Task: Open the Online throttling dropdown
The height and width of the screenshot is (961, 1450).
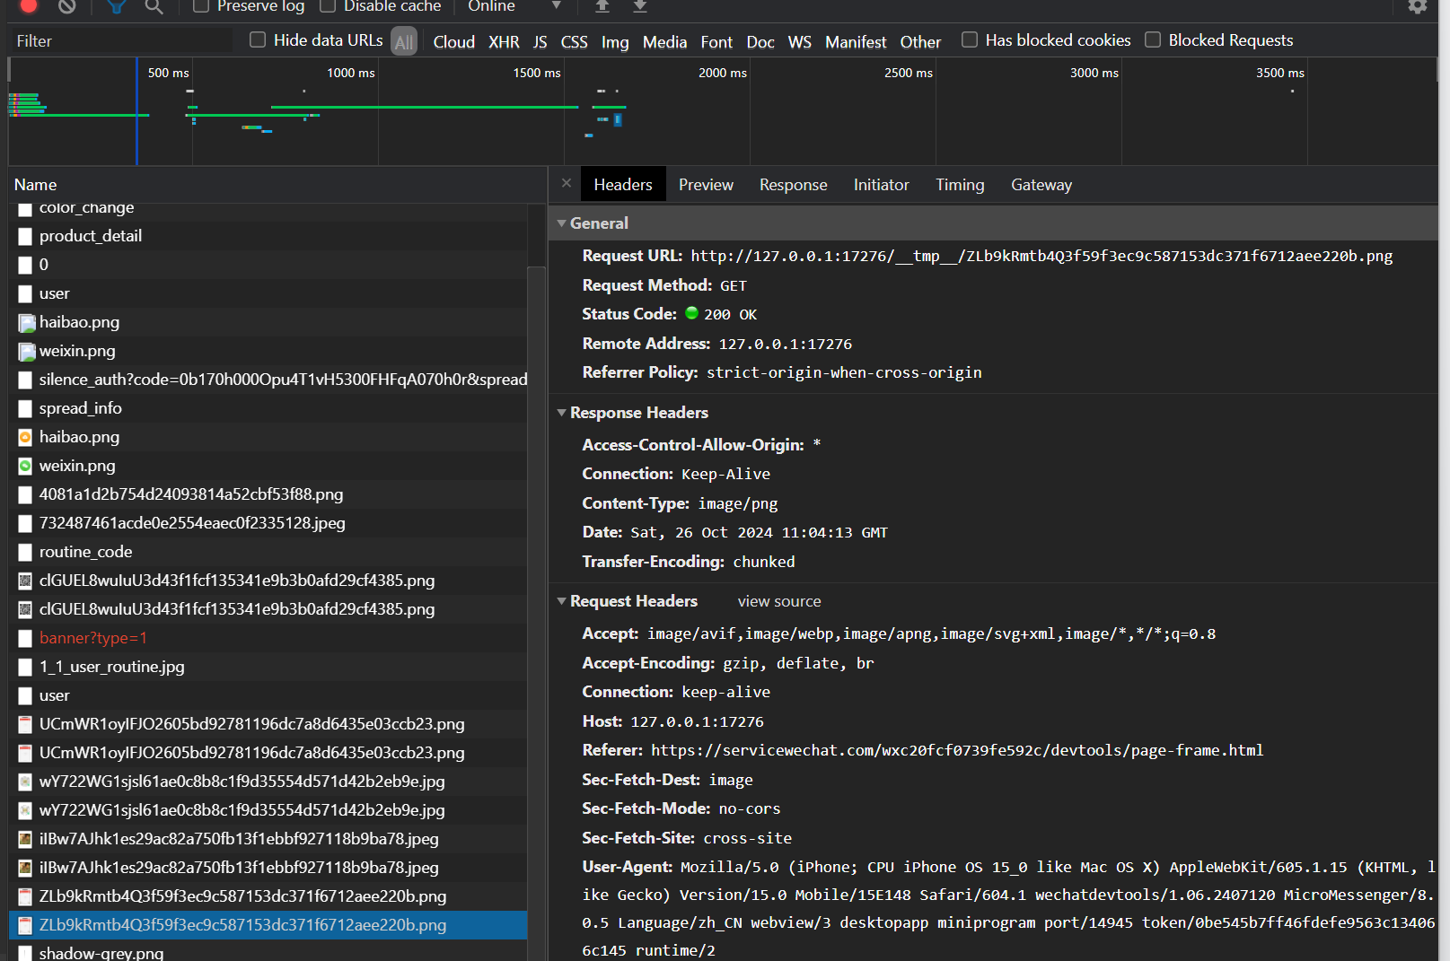Action: point(514,6)
